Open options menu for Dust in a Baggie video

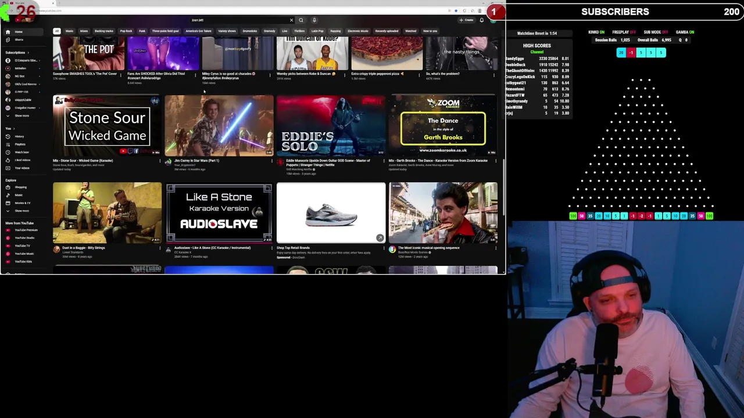[160, 248]
